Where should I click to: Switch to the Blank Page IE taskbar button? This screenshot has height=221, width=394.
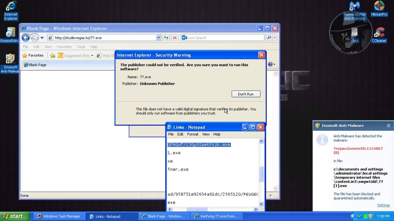point(164,216)
